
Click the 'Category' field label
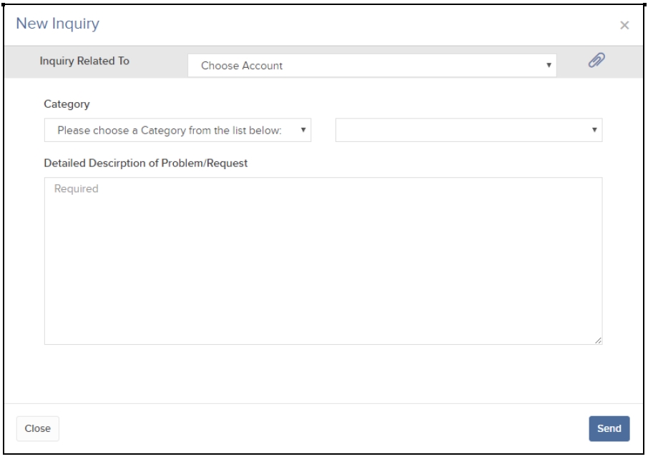pyautogui.click(x=67, y=104)
